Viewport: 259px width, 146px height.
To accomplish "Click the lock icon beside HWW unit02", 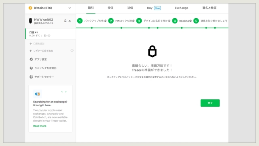I will point(65,21).
